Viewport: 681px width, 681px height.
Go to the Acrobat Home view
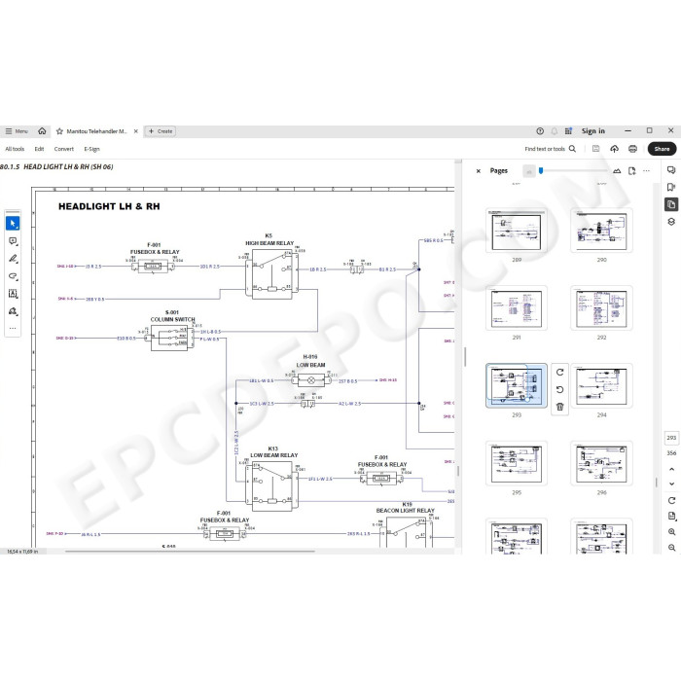tap(42, 131)
